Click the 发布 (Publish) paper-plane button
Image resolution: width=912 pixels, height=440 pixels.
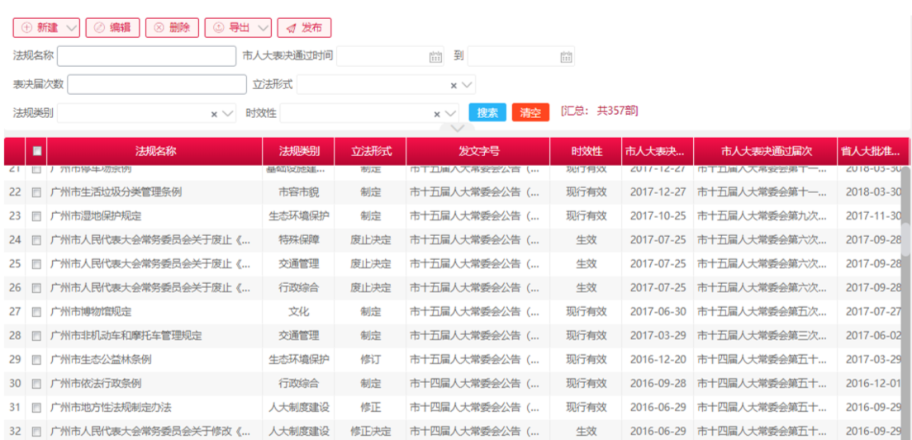(304, 27)
